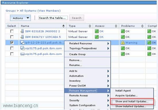This screenshot has width=158, height=110.
Task: Sort table by Name column arrows
Action: click(x=64, y=26)
